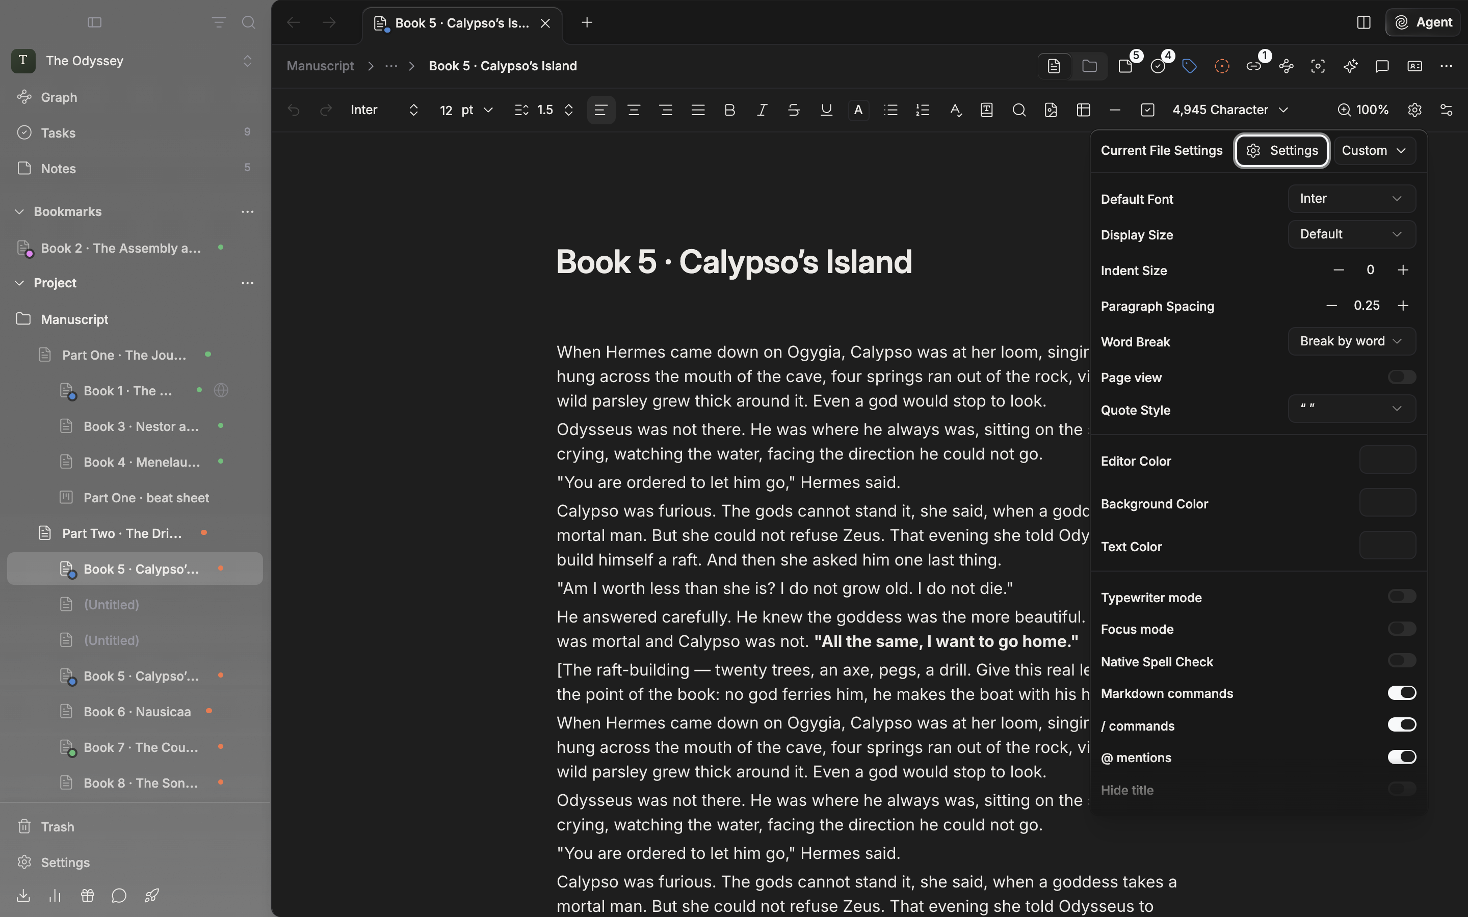
Task: Click the Manuscript breadcrumb link
Action: [x=320, y=66]
